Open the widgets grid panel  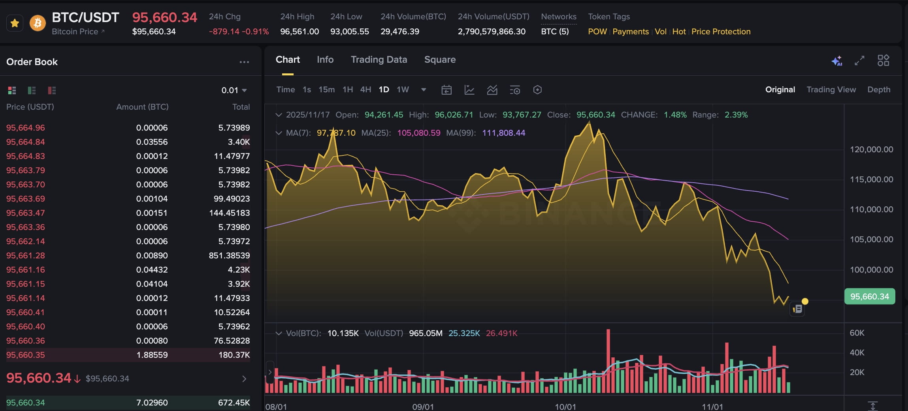883,60
